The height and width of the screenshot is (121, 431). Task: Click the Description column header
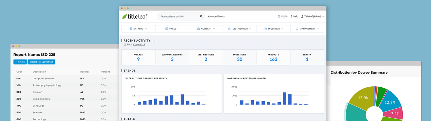(x=39, y=72)
